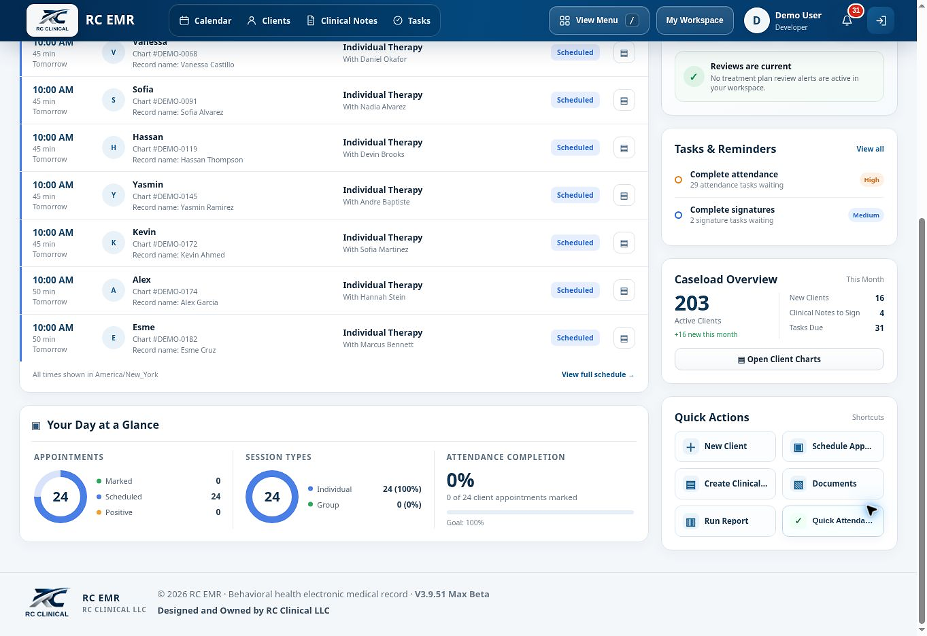Click View all tasks link

870,149
